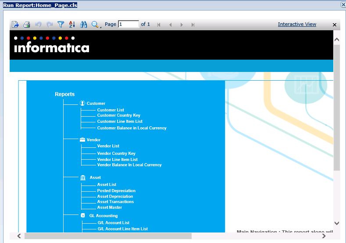The height and width of the screenshot is (243, 346).
Task: Open the Posted Depreciation report
Action: pyautogui.click(x=116, y=191)
